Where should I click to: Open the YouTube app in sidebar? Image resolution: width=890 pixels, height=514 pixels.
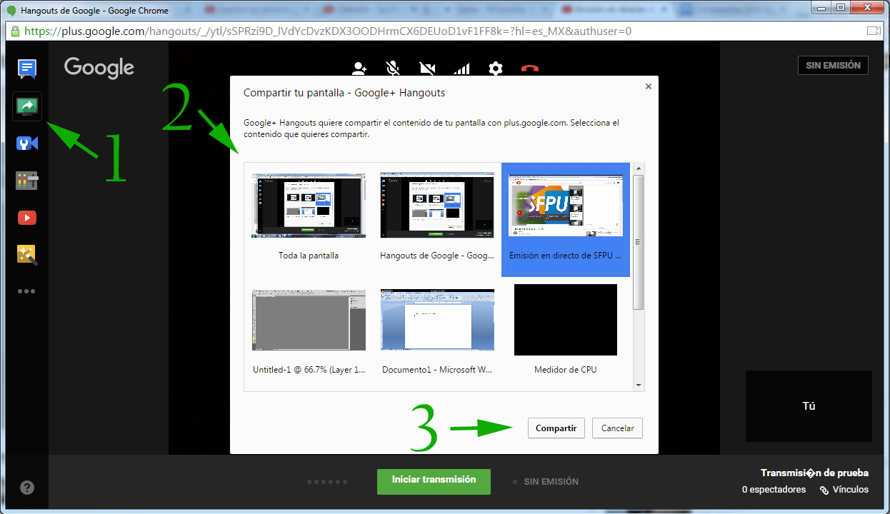click(x=27, y=218)
